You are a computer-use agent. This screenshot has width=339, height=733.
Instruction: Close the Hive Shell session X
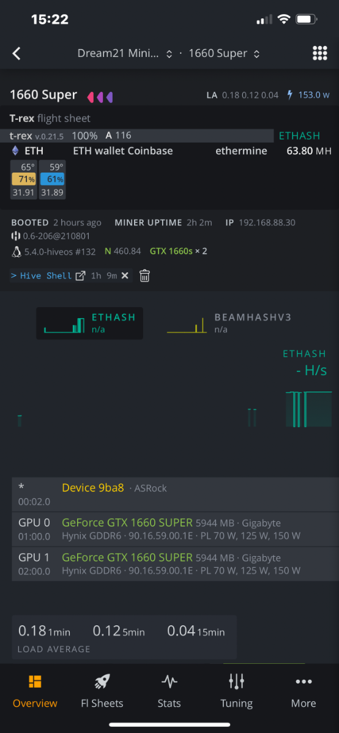[x=125, y=276]
